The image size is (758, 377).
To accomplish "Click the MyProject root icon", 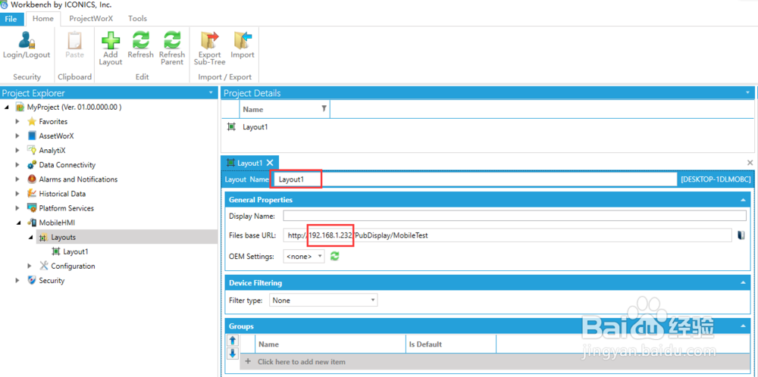I will point(20,107).
